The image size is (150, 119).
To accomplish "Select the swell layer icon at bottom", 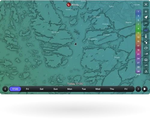I will [x=146, y=72].
